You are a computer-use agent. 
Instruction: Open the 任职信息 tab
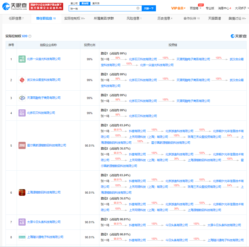16,18
